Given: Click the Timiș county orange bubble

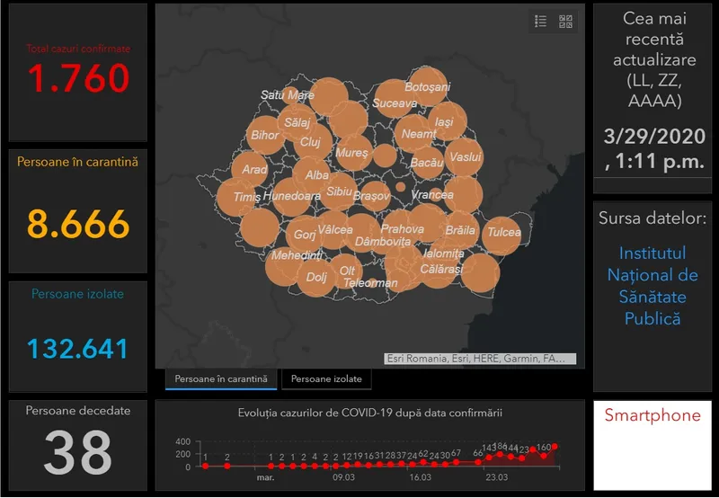Looking at the screenshot, I should 236,196.
